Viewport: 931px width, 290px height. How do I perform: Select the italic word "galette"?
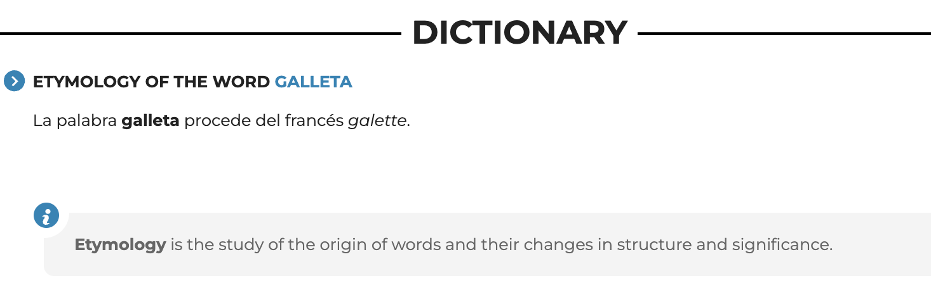coord(377,121)
